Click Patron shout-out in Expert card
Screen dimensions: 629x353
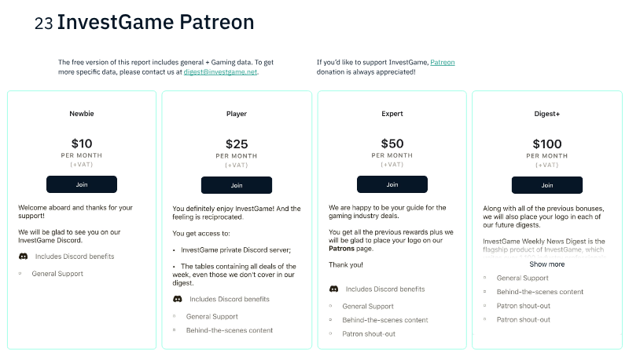coord(369,334)
